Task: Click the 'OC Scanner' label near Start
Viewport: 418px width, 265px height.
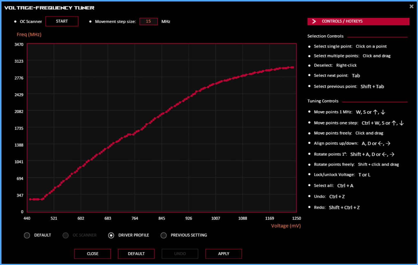Action: (x=31, y=22)
